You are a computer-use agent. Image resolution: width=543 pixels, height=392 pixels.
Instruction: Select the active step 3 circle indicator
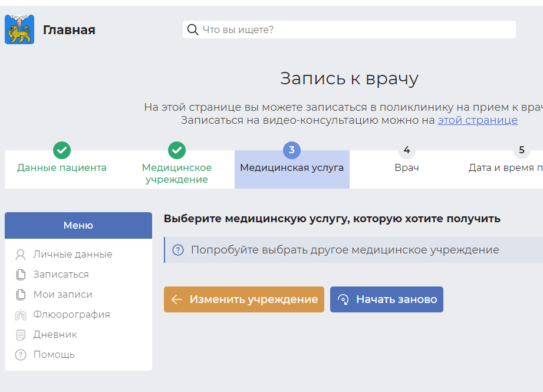(x=292, y=150)
